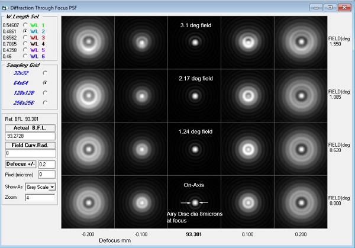Click the application icon in title bar
This screenshot has width=355, height=248.
point(5,6)
